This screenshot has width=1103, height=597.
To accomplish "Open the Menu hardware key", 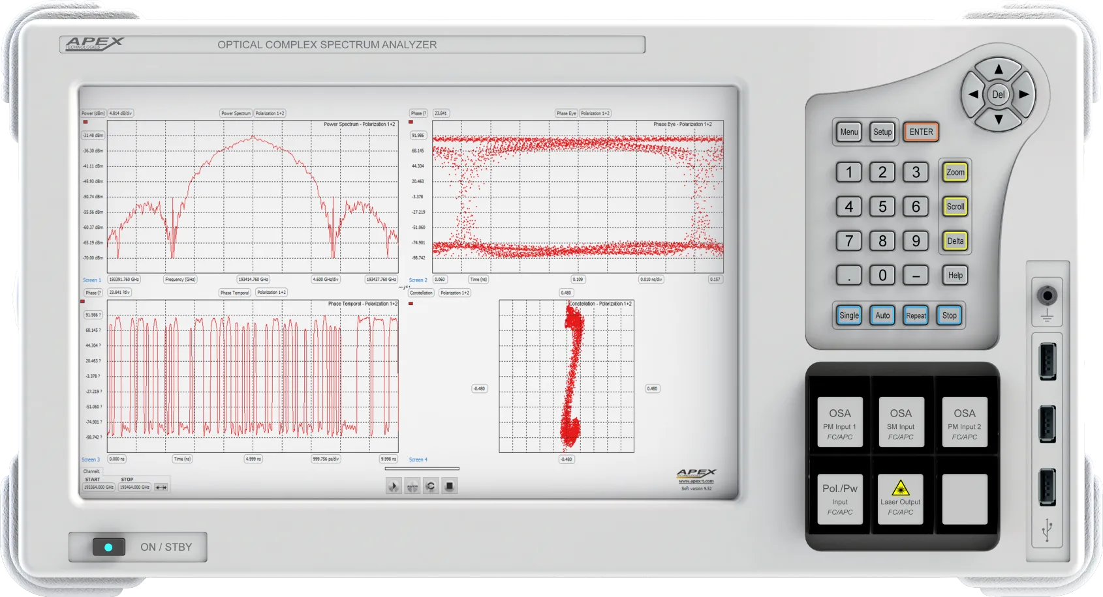I will click(x=849, y=132).
